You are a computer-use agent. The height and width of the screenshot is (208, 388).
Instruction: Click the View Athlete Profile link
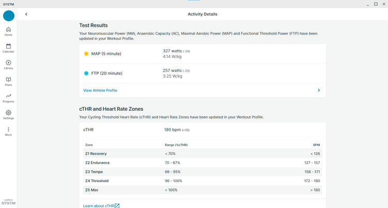click(100, 91)
